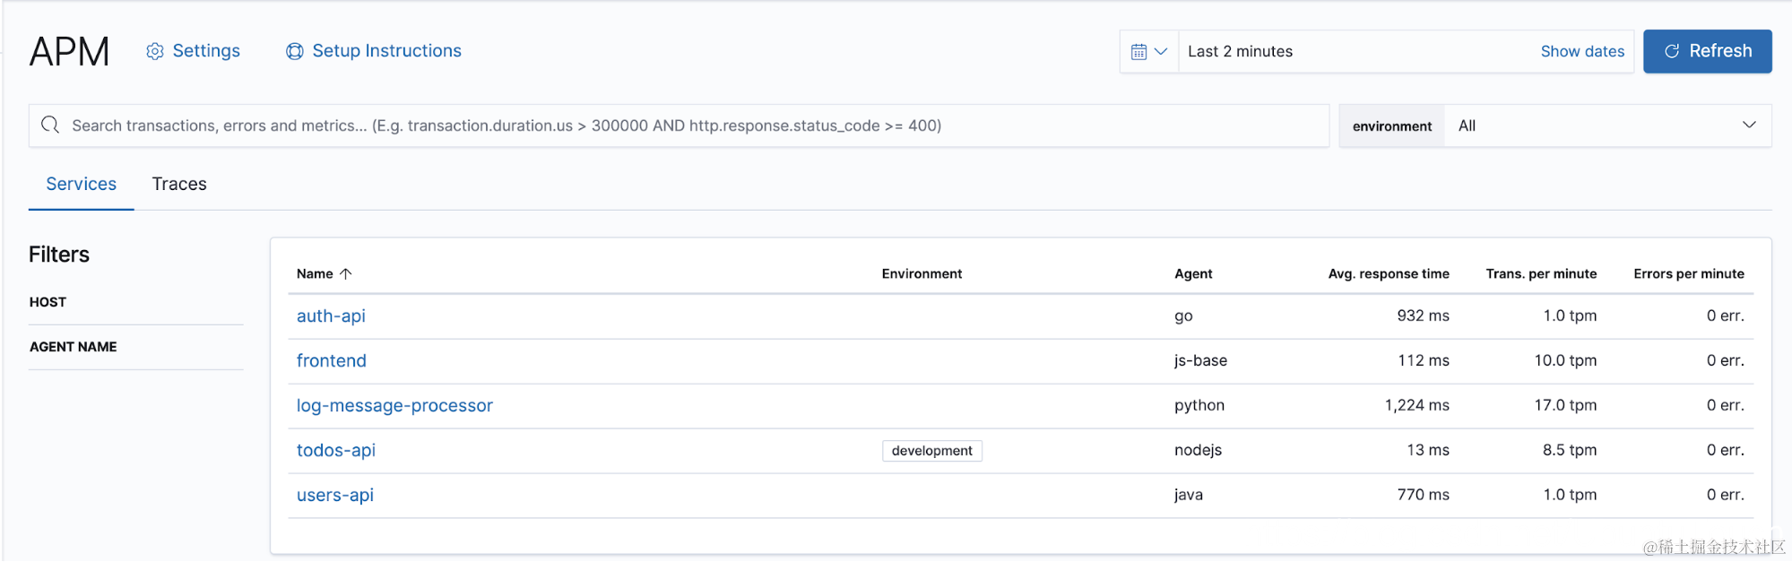Open the Setup Instructions link
This screenshot has height=562, width=1792.
click(386, 51)
